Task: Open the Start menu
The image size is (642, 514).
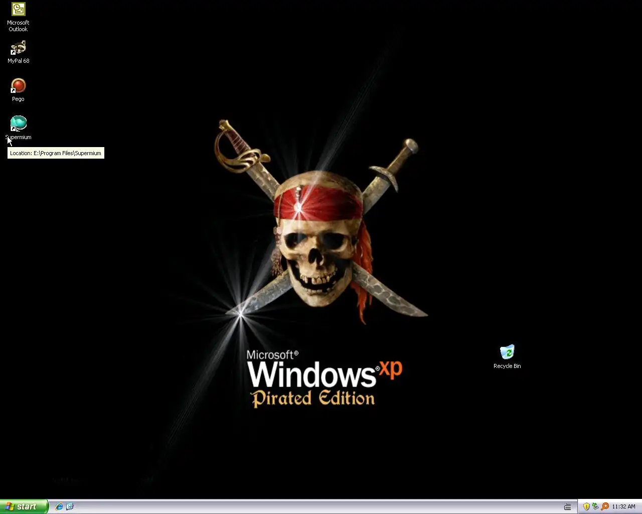Action: coord(24,506)
